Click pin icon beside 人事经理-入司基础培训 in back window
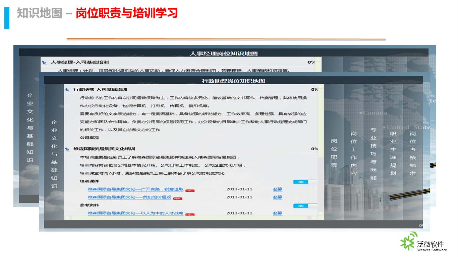Viewport: 458px width, 257px height. [44, 63]
